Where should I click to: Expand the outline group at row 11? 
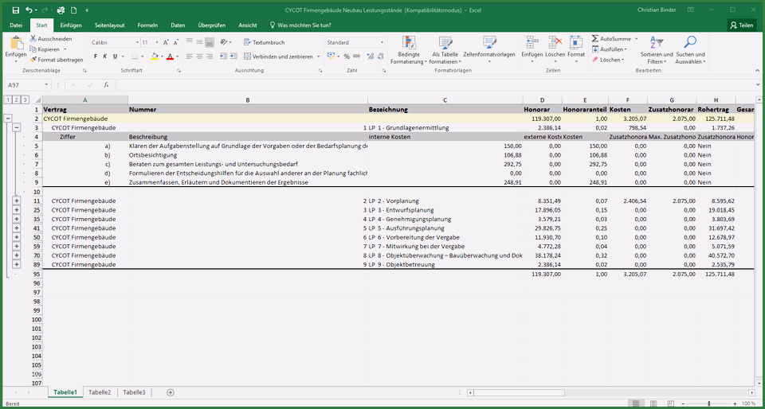pyautogui.click(x=17, y=201)
